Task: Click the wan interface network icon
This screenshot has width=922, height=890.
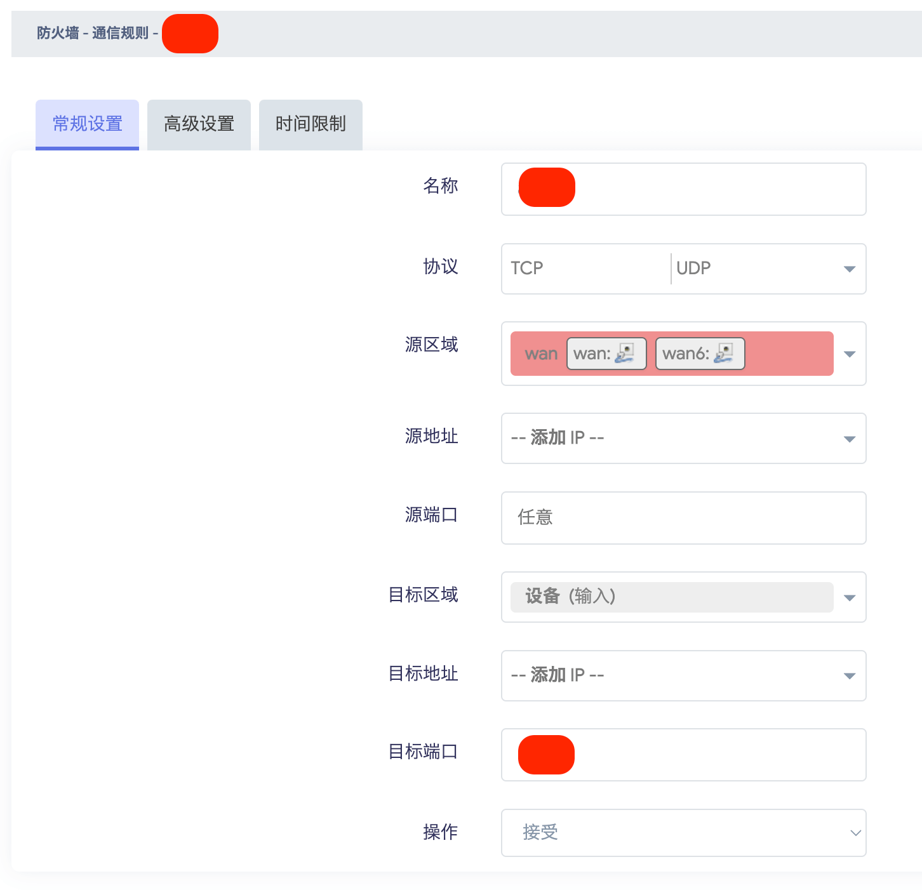Action: click(625, 354)
